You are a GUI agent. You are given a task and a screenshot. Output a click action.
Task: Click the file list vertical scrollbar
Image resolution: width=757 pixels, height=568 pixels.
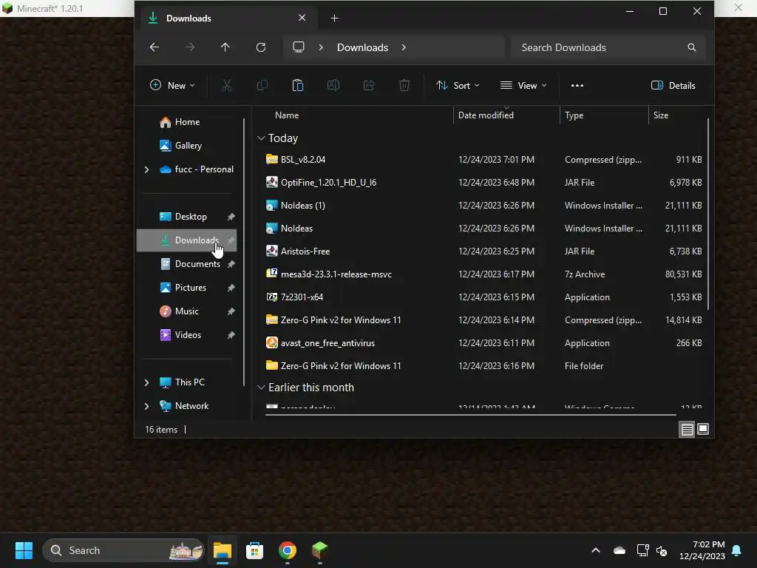click(708, 214)
